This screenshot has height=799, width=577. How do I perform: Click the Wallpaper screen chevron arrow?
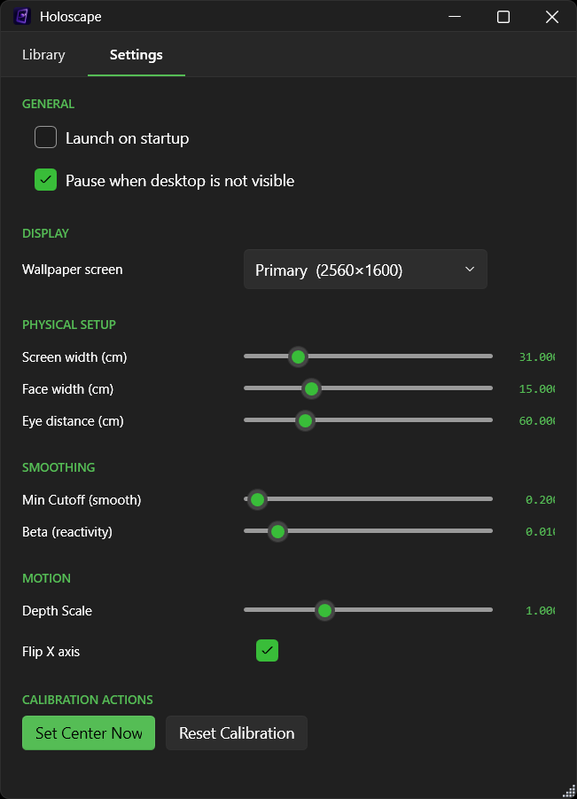click(x=469, y=270)
